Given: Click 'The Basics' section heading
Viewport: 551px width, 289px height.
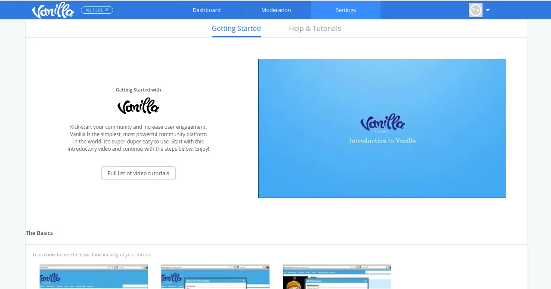Looking at the screenshot, I should coord(39,233).
